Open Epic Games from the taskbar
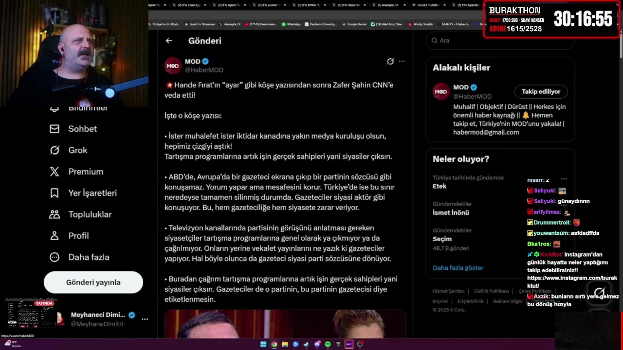The height and width of the screenshot is (350, 623). coord(338,344)
